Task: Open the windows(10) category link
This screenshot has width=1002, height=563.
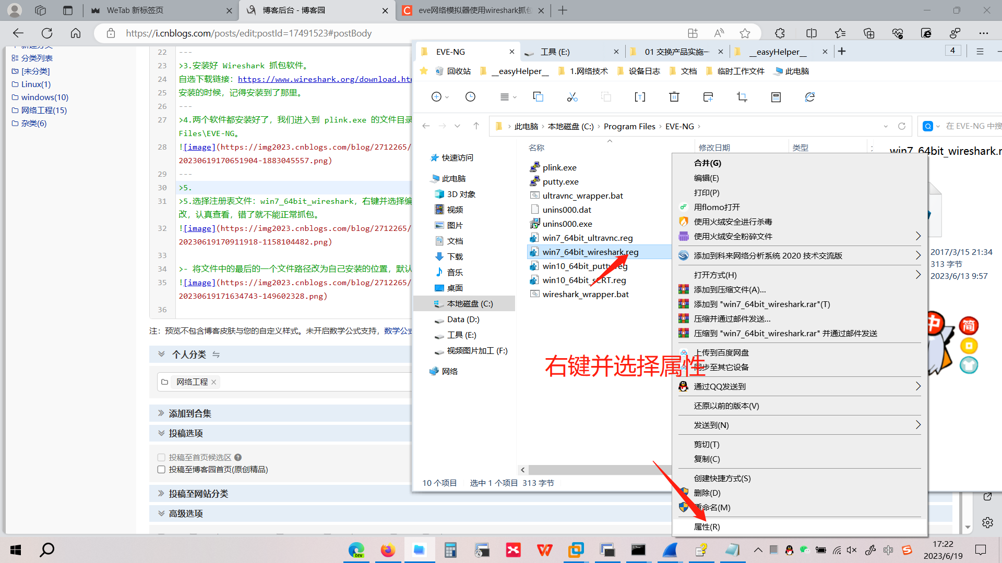Action: (45, 97)
